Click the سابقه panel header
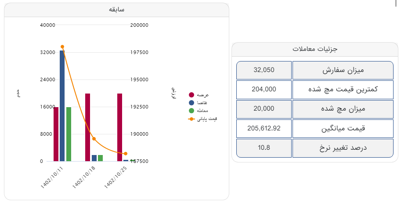This screenshot has height=202, width=401. [117, 10]
